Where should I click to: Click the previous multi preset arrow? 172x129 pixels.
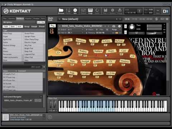click(117, 19)
